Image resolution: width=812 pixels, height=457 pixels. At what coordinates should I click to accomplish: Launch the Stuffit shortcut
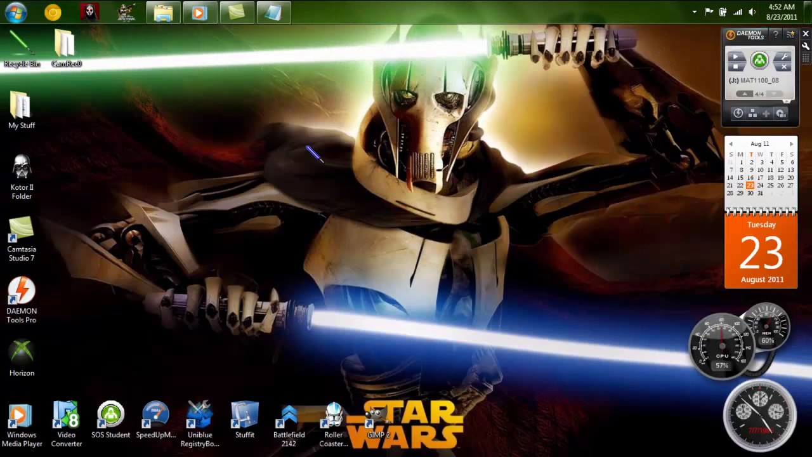point(244,420)
